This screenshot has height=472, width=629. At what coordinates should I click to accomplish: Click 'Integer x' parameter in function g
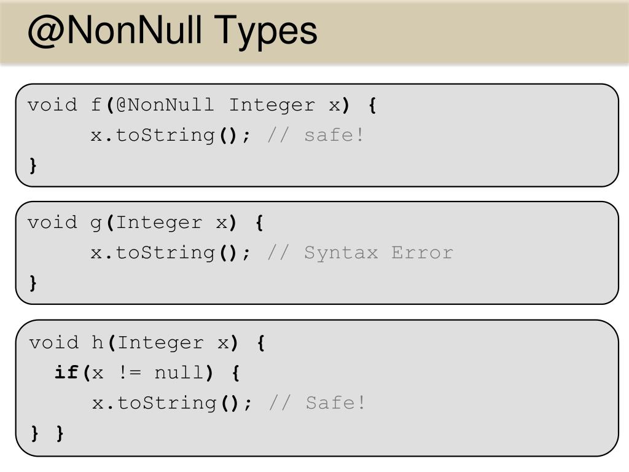tap(172, 222)
